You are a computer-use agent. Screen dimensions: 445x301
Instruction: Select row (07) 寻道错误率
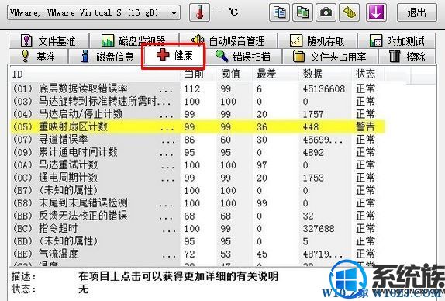click(x=197, y=140)
